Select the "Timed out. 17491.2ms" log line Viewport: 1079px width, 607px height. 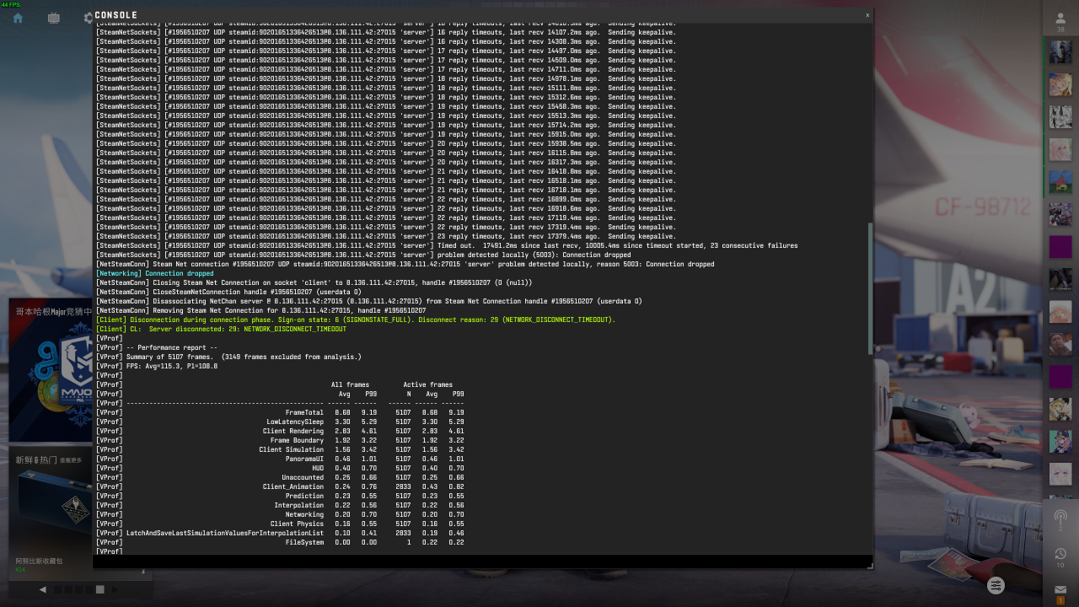pos(447,245)
